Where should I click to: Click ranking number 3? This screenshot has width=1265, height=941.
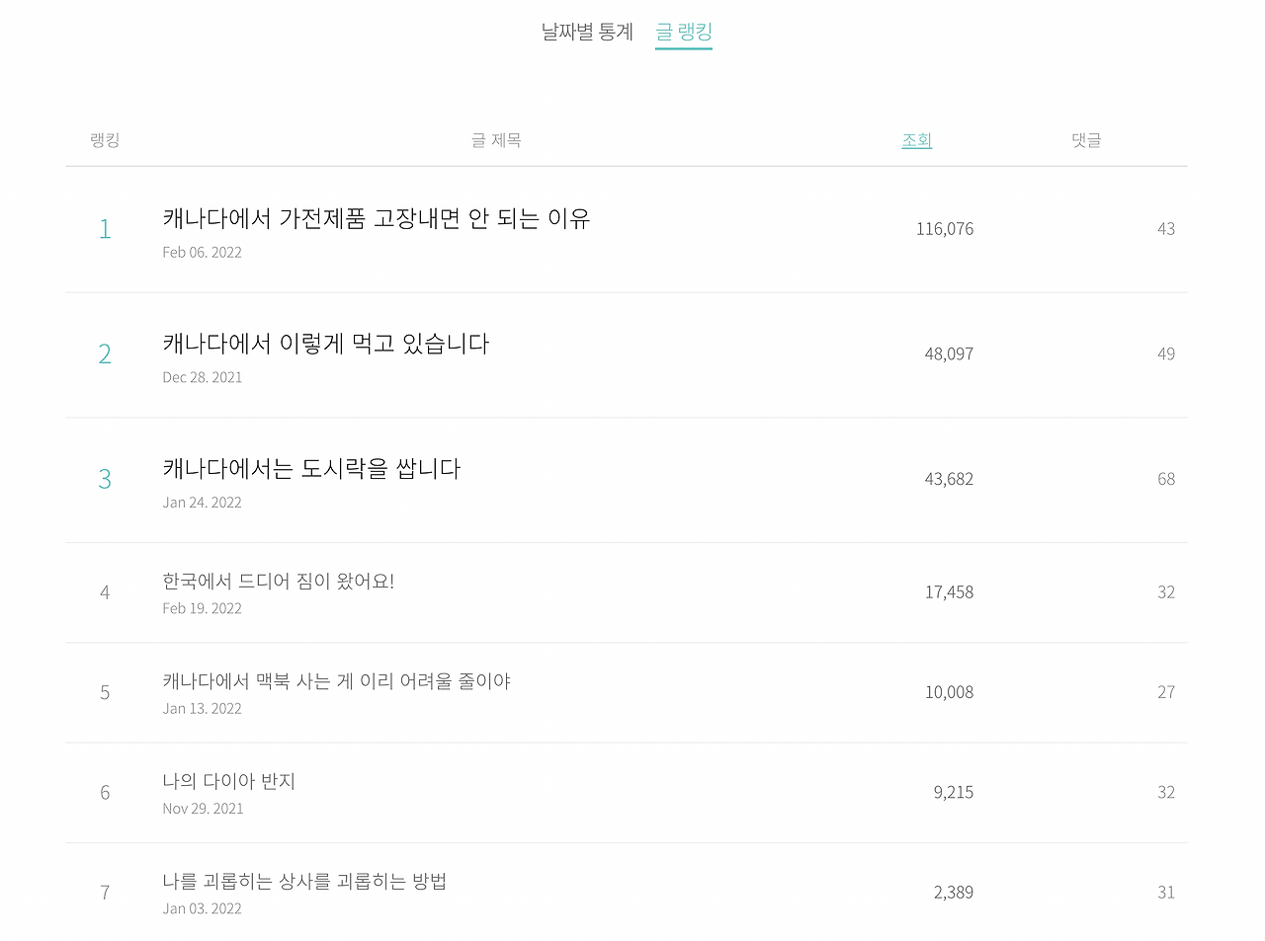pos(105,479)
